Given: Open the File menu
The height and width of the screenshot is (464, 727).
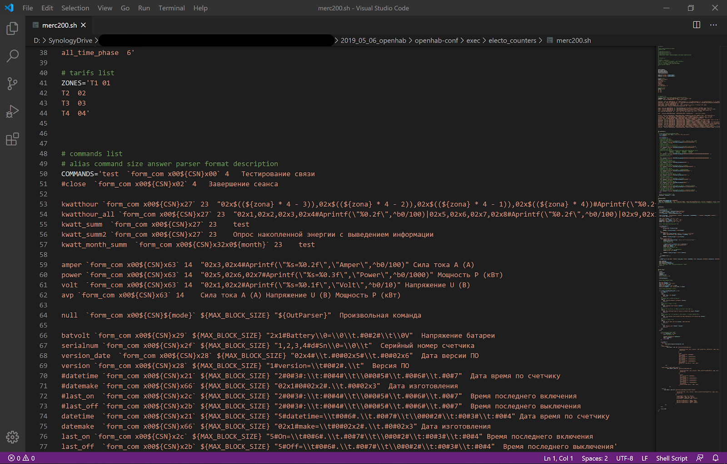Looking at the screenshot, I should 28,8.
